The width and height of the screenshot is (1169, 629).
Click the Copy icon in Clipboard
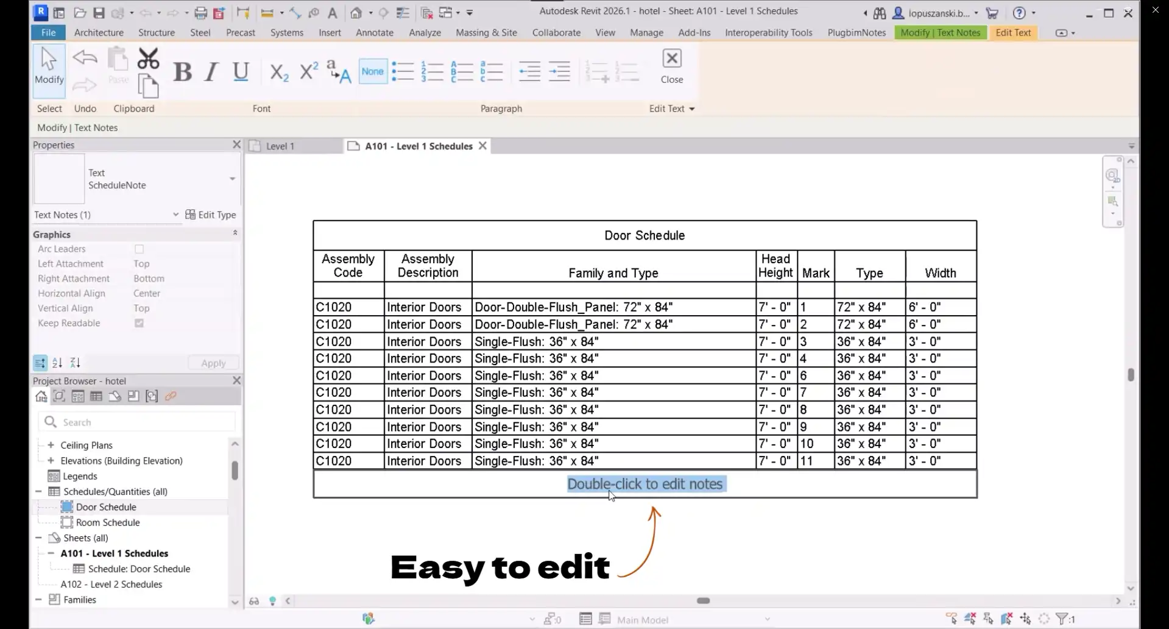click(x=148, y=86)
